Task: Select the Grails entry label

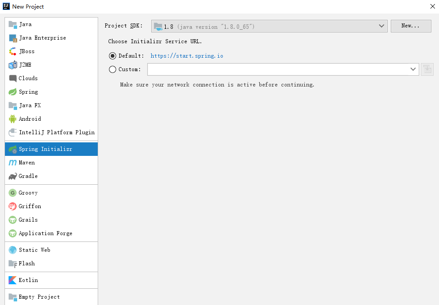Action: (x=28, y=219)
